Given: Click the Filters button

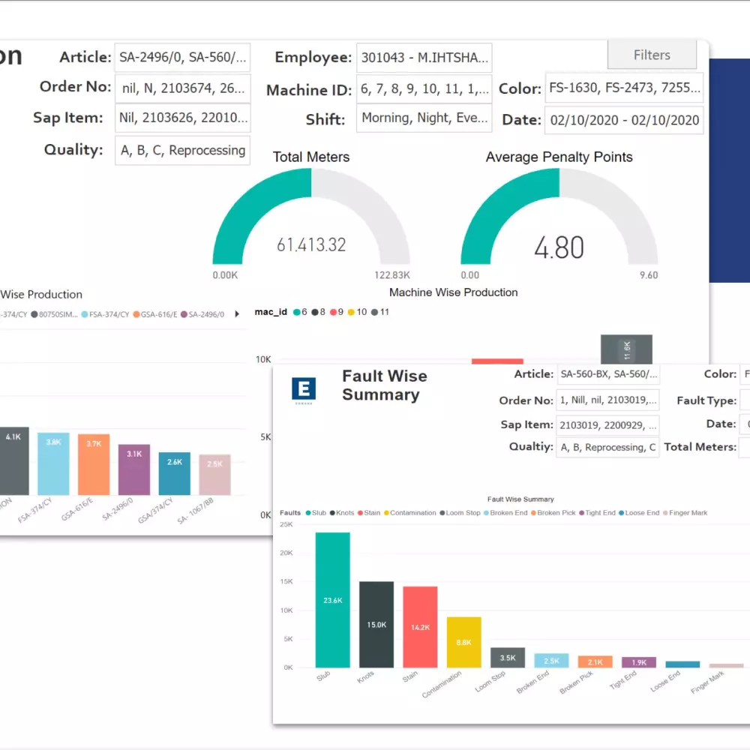Looking at the screenshot, I should 651,54.
